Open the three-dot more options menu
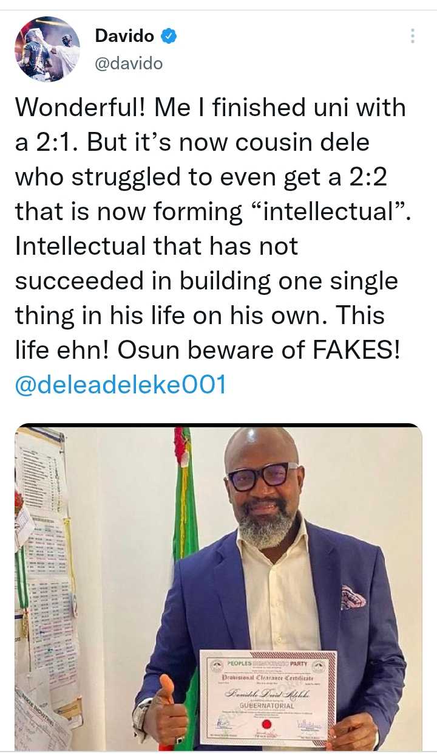The height and width of the screenshot is (754, 437). (412, 36)
